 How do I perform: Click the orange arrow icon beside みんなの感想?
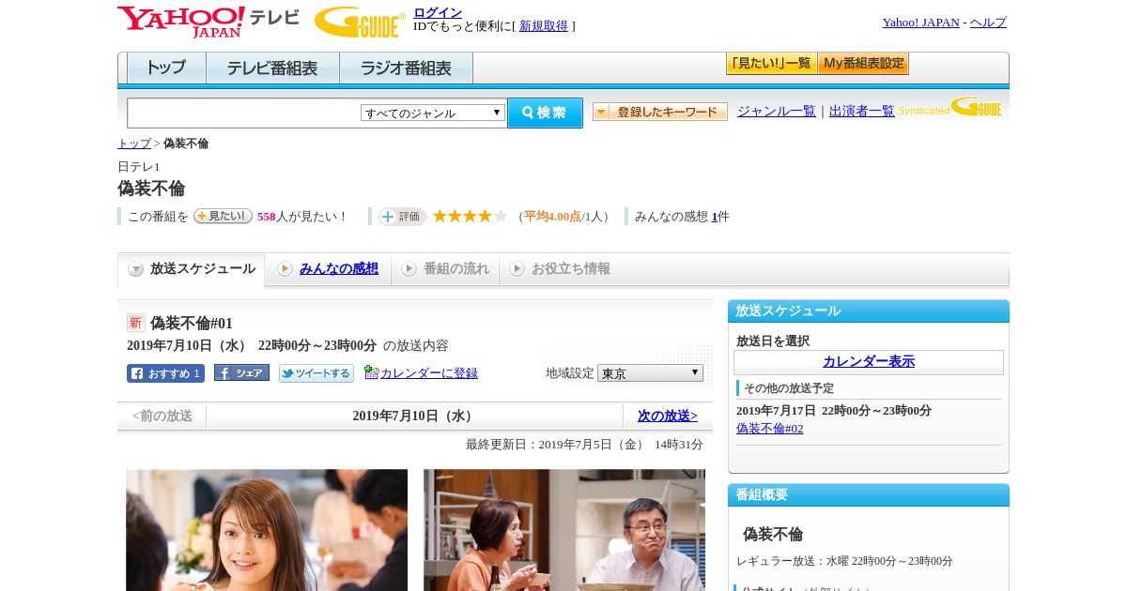coord(285,268)
